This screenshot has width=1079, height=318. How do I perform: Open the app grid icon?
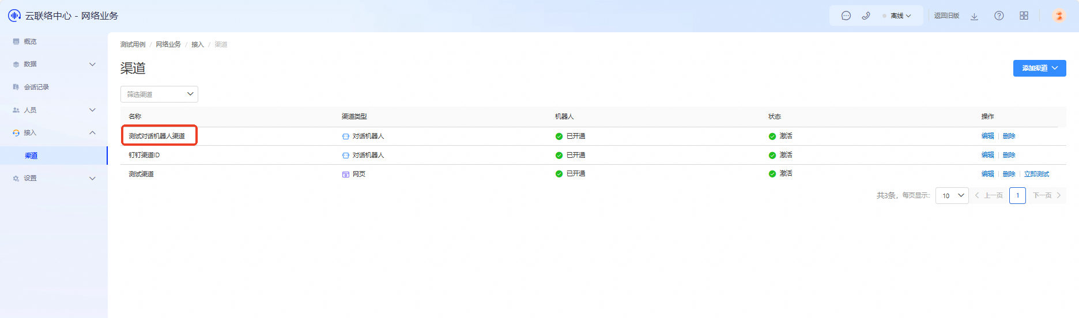1024,16
